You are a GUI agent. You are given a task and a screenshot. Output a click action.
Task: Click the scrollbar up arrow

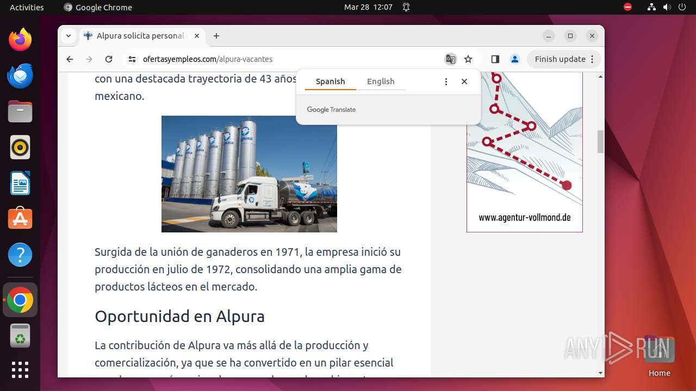tap(600, 77)
